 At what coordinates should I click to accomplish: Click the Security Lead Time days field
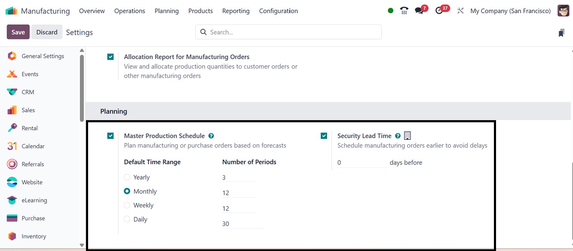[361, 163]
